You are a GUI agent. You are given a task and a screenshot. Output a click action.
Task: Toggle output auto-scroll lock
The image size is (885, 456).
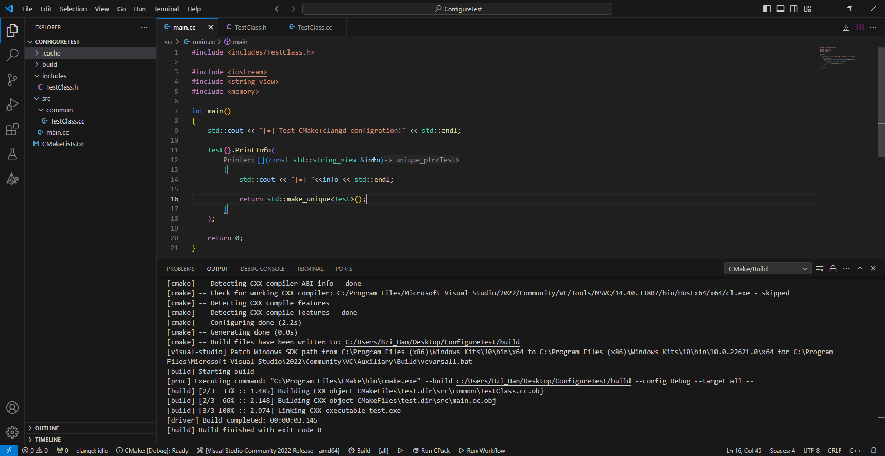click(833, 269)
